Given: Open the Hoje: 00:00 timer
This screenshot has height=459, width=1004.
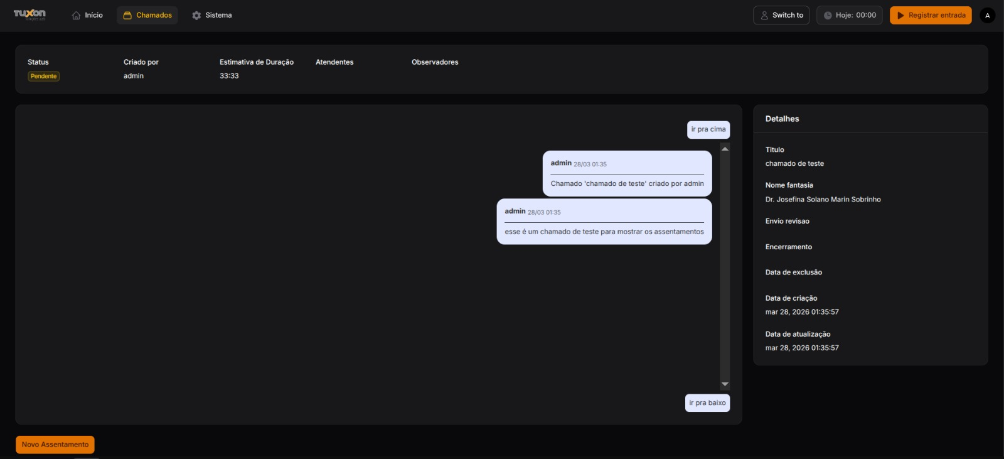Looking at the screenshot, I should [x=850, y=15].
